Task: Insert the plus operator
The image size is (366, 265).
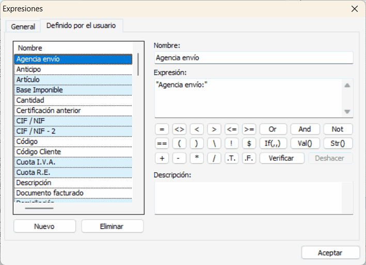Action: point(162,158)
